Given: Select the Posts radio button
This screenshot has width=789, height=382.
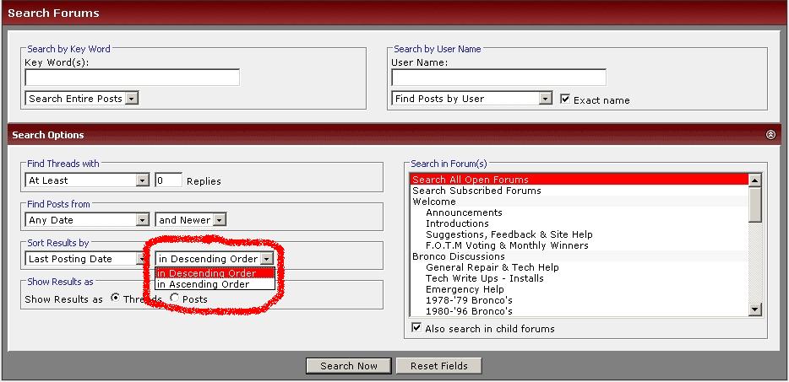Looking at the screenshot, I should (174, 298).
